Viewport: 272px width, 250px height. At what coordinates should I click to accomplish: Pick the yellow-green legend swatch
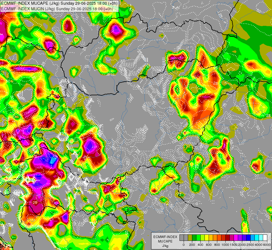click(x=203, y=237)
